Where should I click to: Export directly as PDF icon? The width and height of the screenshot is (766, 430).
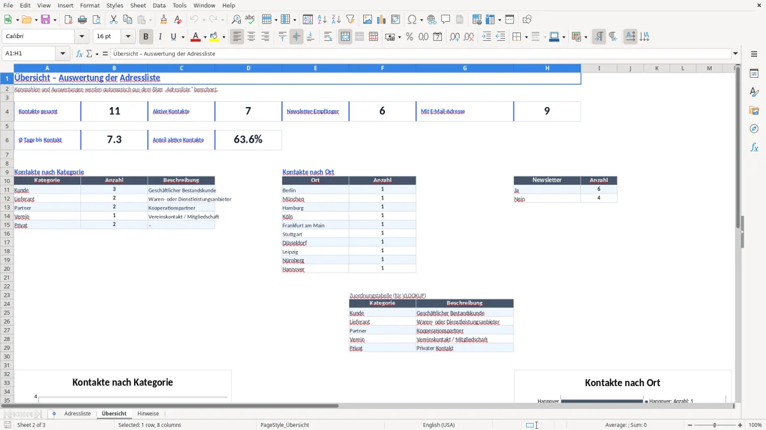68,20
